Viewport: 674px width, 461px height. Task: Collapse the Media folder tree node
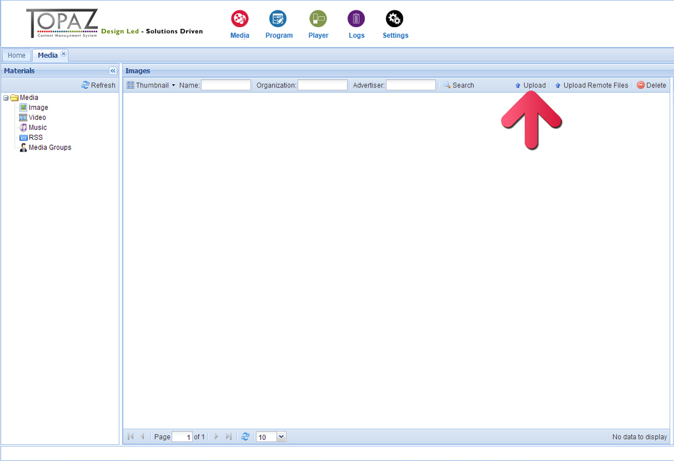(x=6, y=98)
